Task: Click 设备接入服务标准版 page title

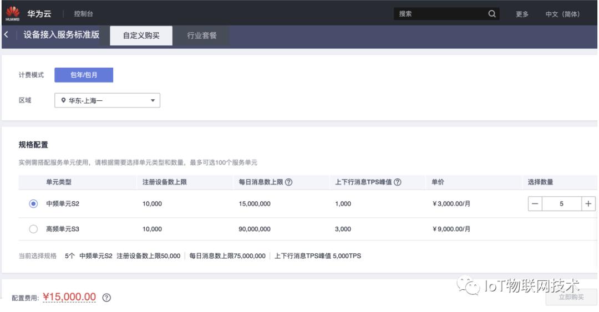Action: [x=61, y=35]
